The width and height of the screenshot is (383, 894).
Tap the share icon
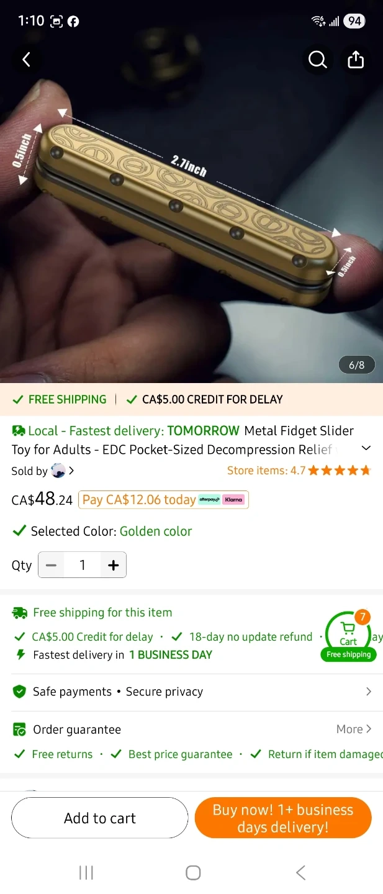(x=356, y=60)
